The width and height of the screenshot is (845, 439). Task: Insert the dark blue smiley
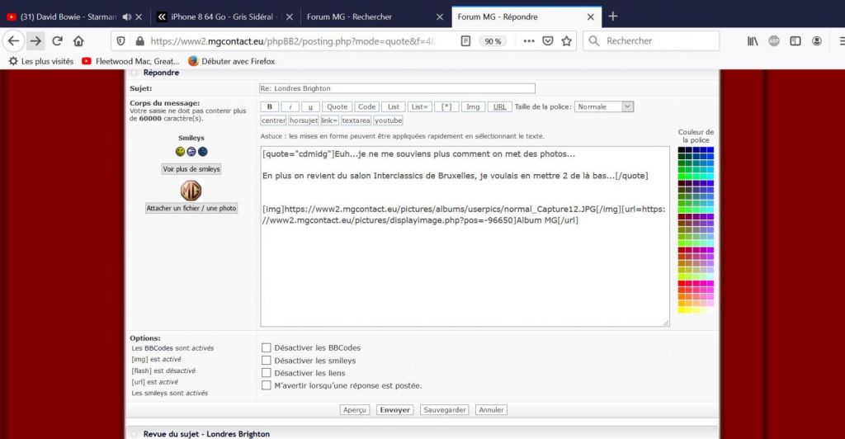click(x=203, y=152)
